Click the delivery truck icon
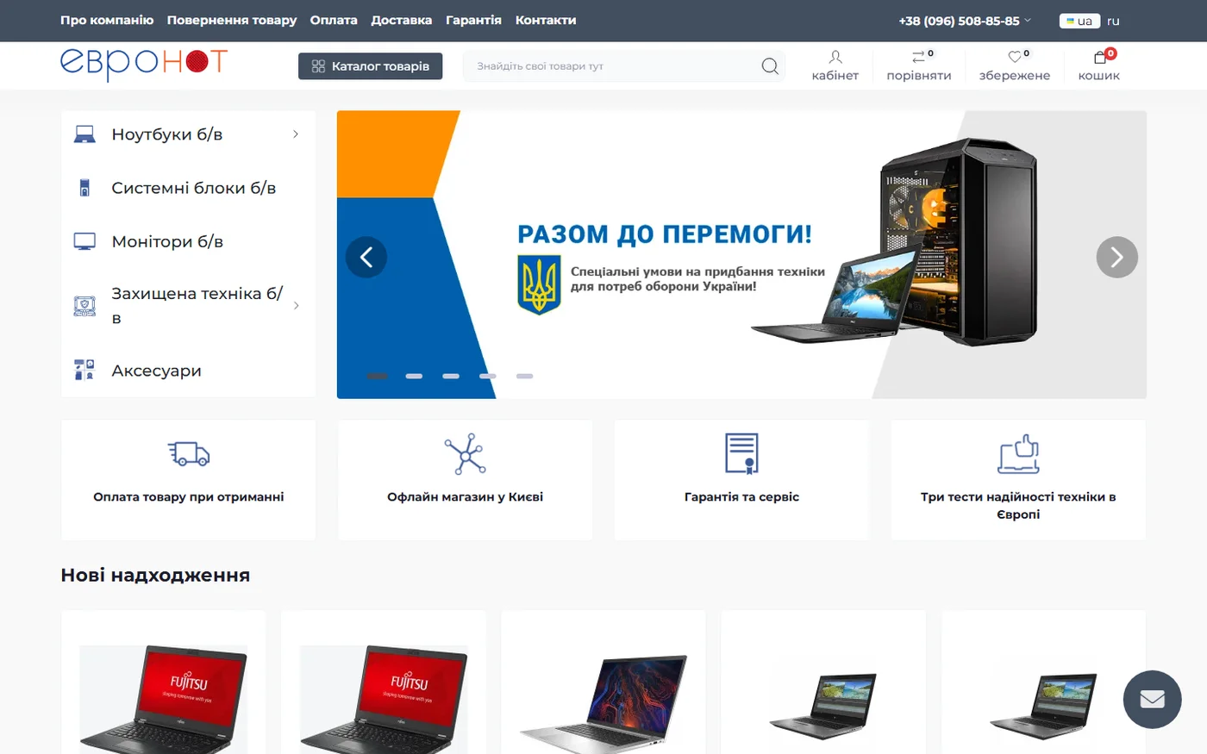The width and height of the screenshot is (1207, 754). 189,454
